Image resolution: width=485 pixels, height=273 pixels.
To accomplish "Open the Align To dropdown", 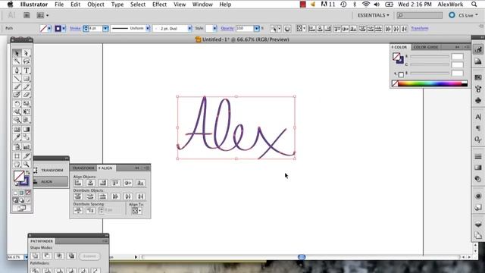I will 136,211.
